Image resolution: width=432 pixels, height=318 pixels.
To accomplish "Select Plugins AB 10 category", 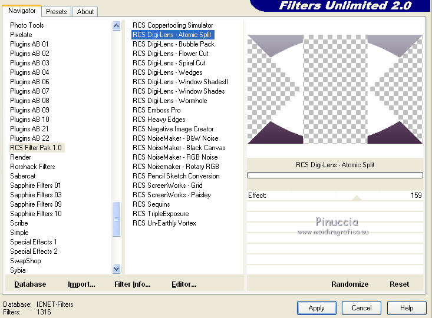I will [29, 120].
